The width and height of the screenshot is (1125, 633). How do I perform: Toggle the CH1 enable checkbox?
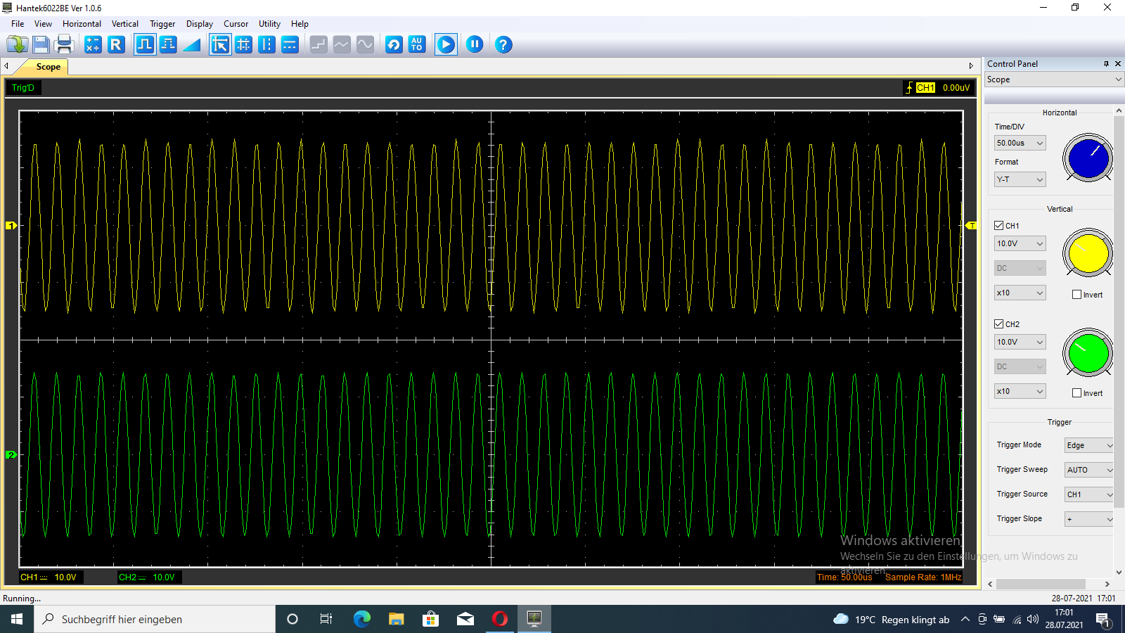click(998, 226)
